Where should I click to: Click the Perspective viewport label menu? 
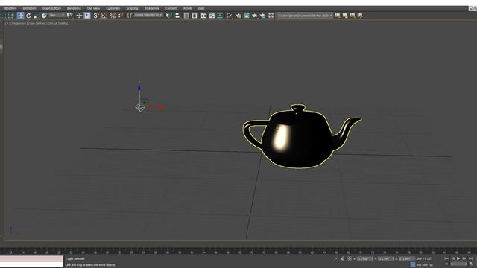(x=18, y=23)
